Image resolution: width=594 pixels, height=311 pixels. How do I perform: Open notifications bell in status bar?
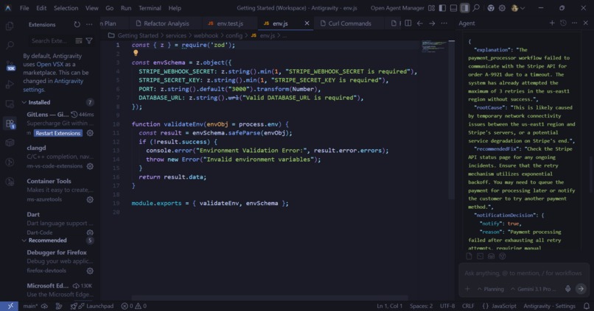pyautogui.click(x=587, y=306)
